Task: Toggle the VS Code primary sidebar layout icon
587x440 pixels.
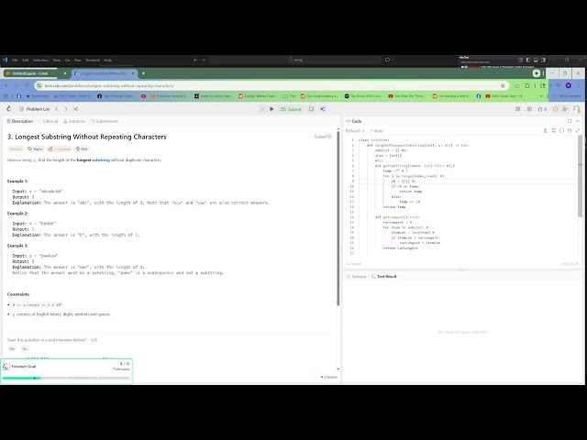Action: pyautogui.click(x=528, y=60)
